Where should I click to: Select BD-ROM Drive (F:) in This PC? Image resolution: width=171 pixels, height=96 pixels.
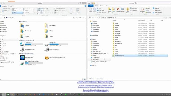52,50
